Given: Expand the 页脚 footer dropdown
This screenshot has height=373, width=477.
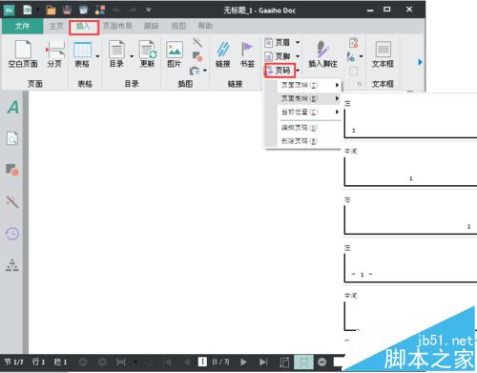Looking at the screenshot, I should pos(298,56).
